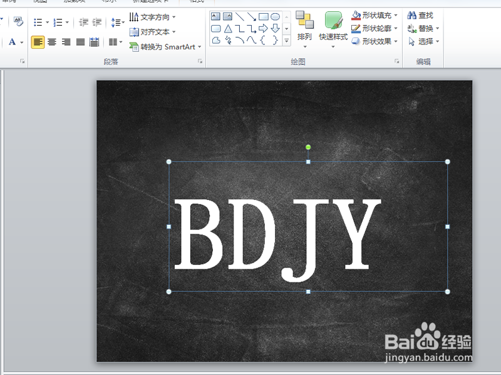The width and height of the screenshot is (501, 375).
Task: Select the right brace shape
Action: [275, 40]
